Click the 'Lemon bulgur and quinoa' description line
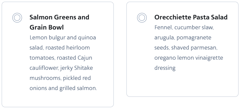 [x=63, y=38]
